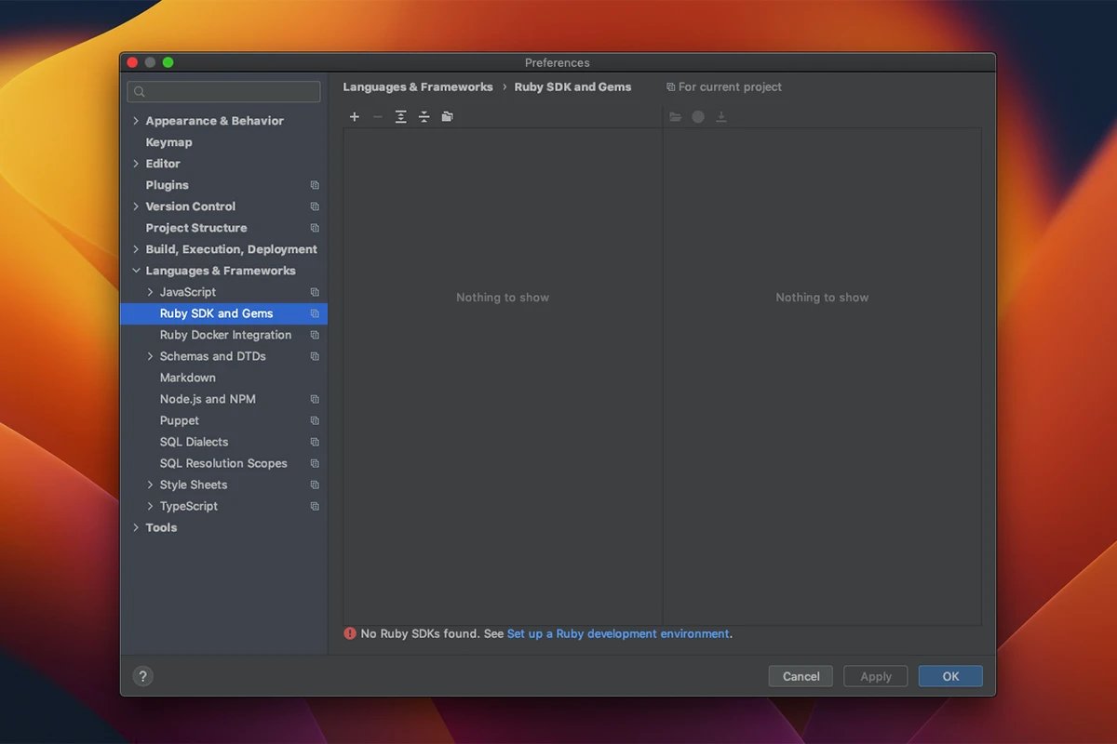
Task: Click the download icon in gems toolbar
Action: (720, 117)
